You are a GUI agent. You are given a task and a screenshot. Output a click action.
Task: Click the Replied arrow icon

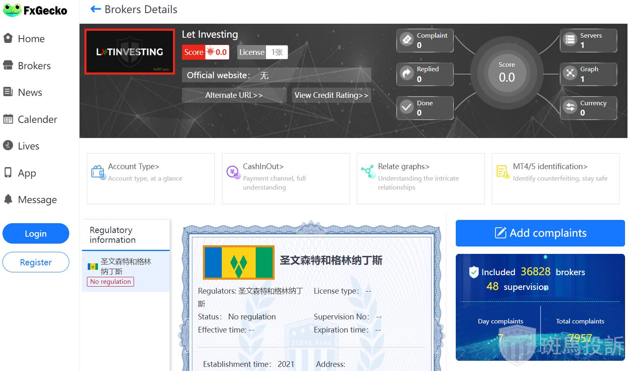pyautogui.click(x=407, y=74)
